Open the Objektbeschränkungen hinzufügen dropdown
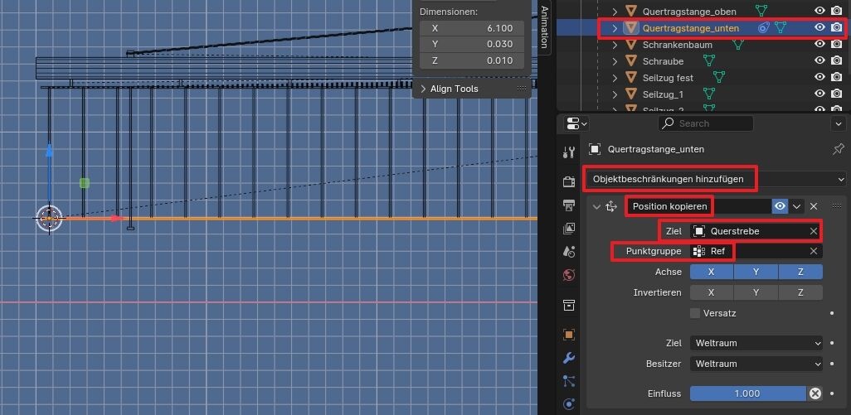This screenshot has height=415, width=851. [717, 179]
